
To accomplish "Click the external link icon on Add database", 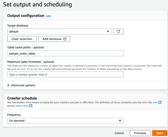I will click(x=65, y=39).
